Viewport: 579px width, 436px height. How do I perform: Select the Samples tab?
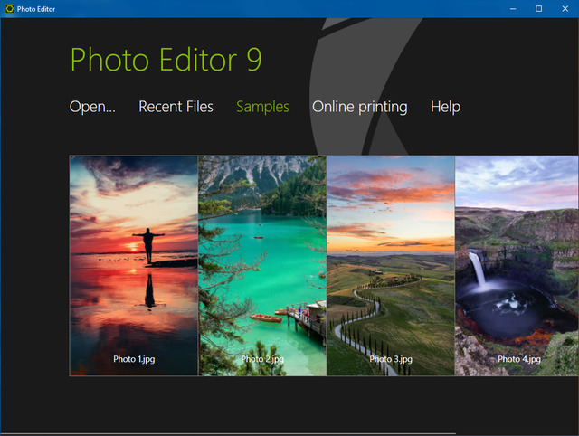tap(262, 107)
